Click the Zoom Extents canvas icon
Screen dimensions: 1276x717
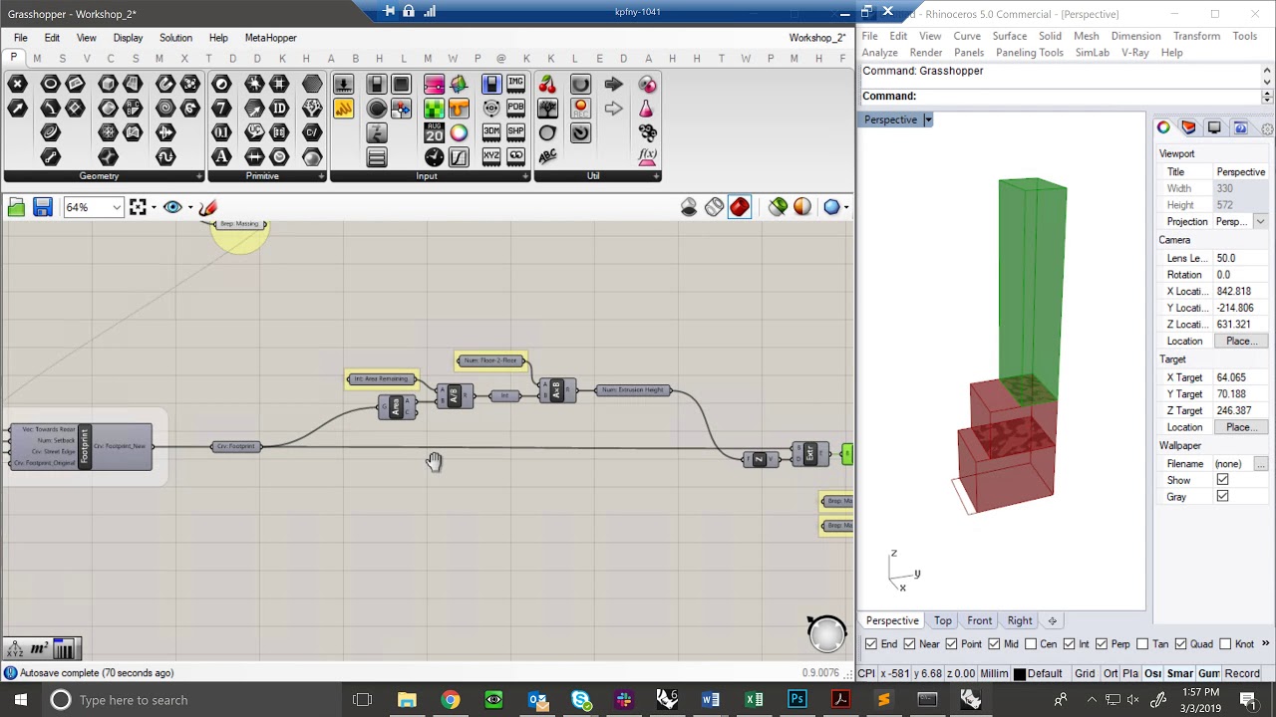(138, 207)
